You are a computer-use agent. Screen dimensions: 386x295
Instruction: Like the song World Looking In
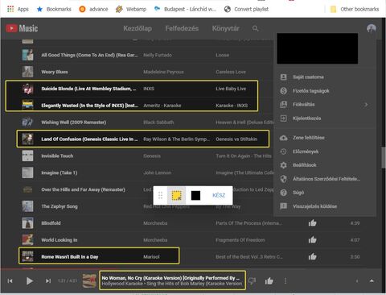[x=312, y=240]
